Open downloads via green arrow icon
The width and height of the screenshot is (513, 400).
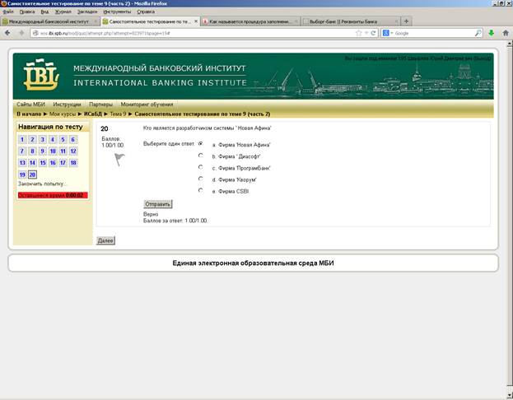491,33
